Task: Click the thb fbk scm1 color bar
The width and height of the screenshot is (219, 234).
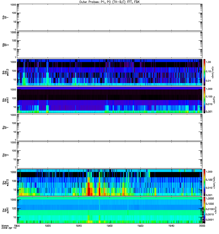Action: click(x=204, y=100)
